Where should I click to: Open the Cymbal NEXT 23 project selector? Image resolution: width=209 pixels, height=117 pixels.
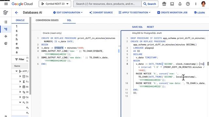click(x=55, y=4)
